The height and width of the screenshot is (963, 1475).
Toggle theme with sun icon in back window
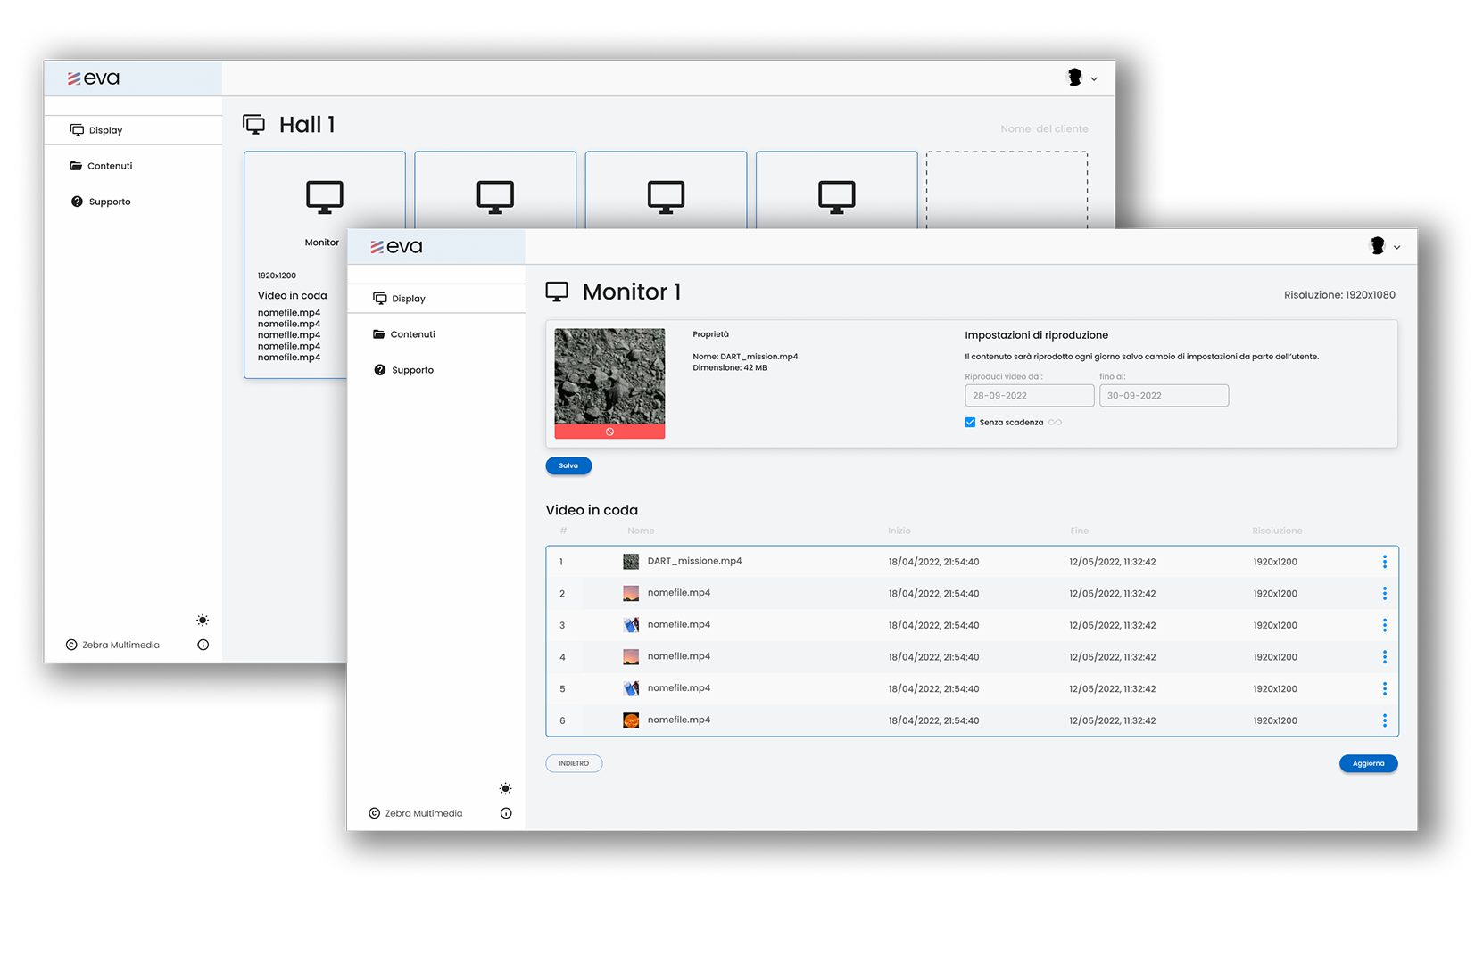click(x=203, y=620)
